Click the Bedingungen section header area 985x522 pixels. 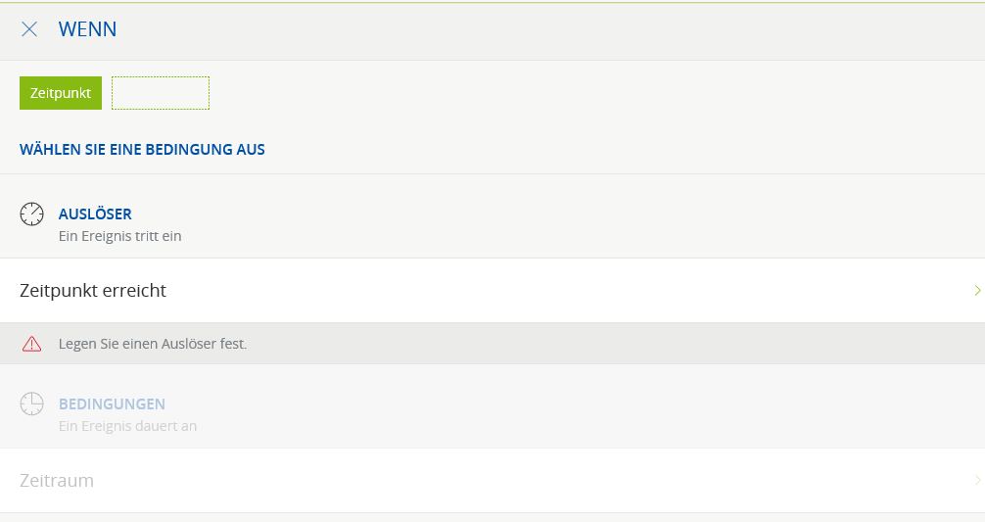pyautogui.click(x=492, y=406)
